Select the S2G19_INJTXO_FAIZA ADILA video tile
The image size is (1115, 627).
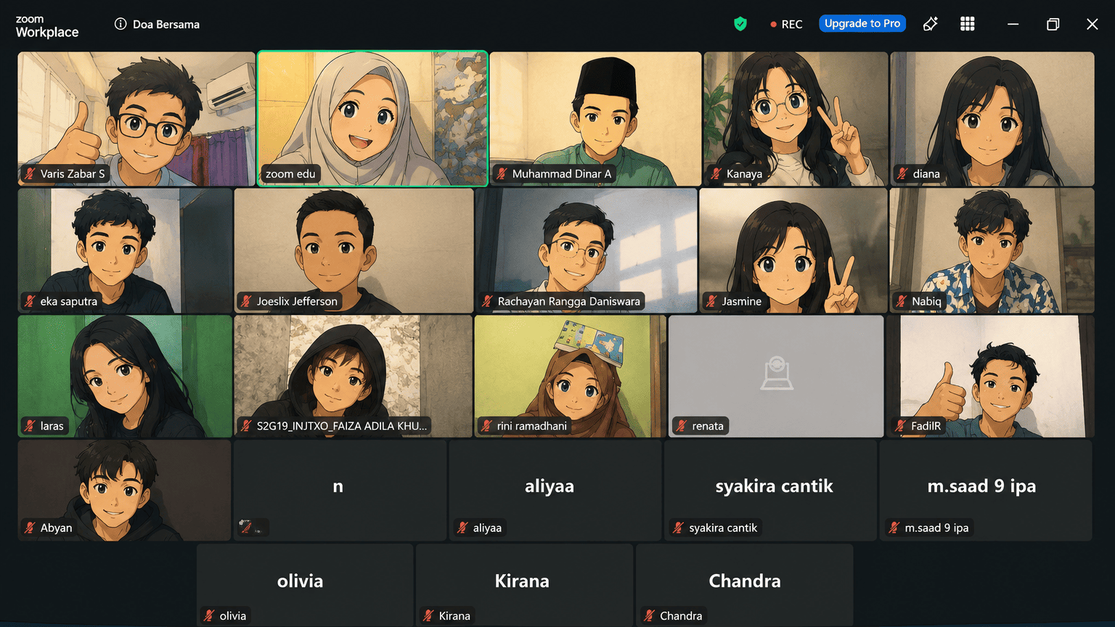tap(354, 377)
